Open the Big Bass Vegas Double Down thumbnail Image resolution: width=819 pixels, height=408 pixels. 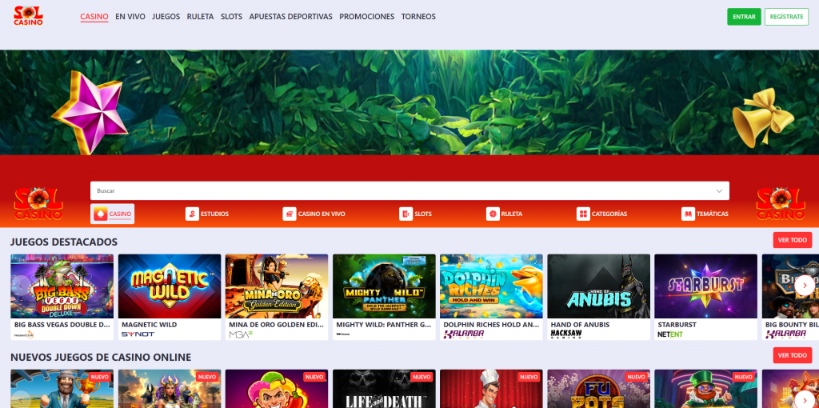click(x=62, y=286)
